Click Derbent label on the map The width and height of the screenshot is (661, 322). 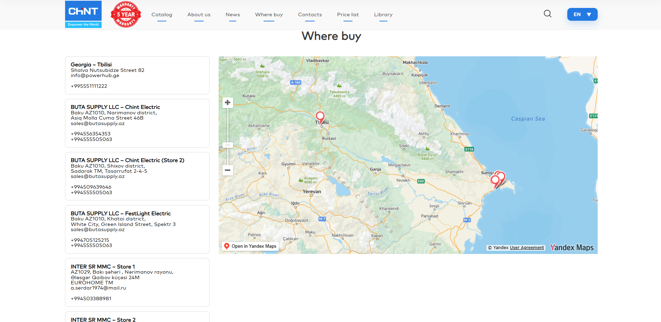442,106
